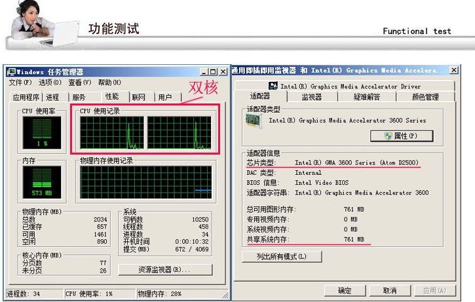Click the Task Manager resize grip corner
Screen dimensions: 475x302
click(225, 295)
